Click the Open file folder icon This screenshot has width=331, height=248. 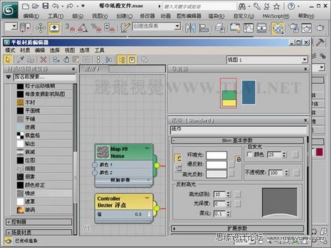click(35, 6)
